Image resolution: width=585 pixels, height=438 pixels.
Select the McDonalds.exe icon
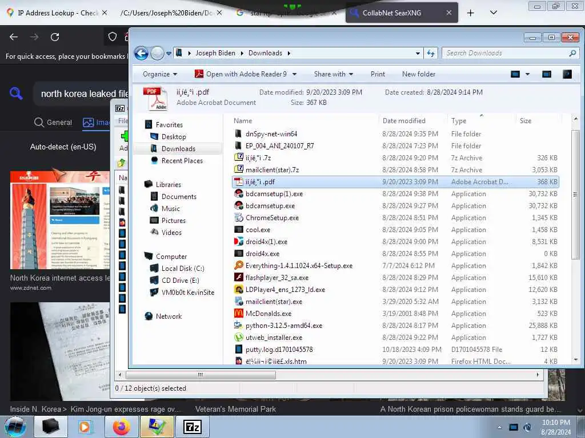[x=238, y=313]
